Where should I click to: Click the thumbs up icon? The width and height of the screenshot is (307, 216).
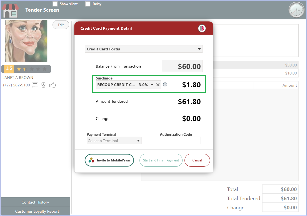tap(53, 85)
